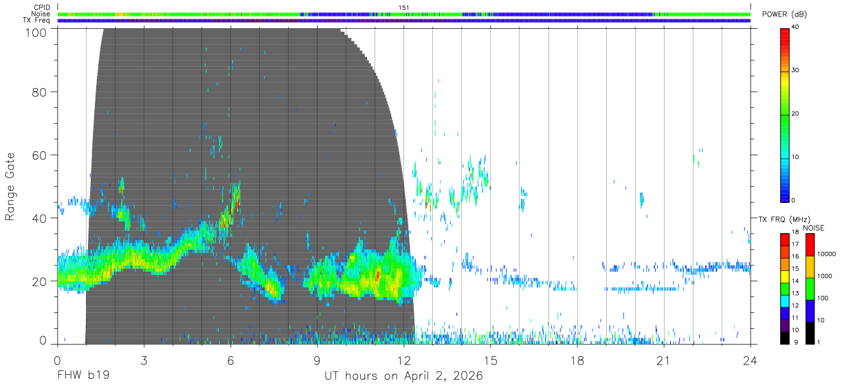Screen dimensions: 844x390
Task: Click the TX FRQ (MHz) legend title
Action: 784,219
